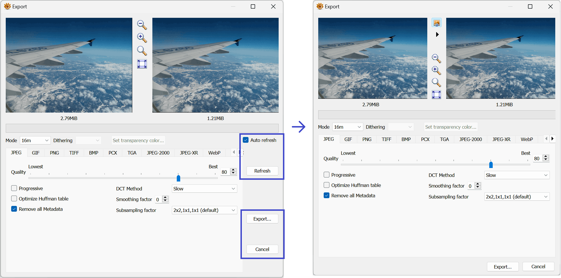
Task: Disable the Auto refresh checkbox
Action: pyautogui.click(x=246, y=140)
